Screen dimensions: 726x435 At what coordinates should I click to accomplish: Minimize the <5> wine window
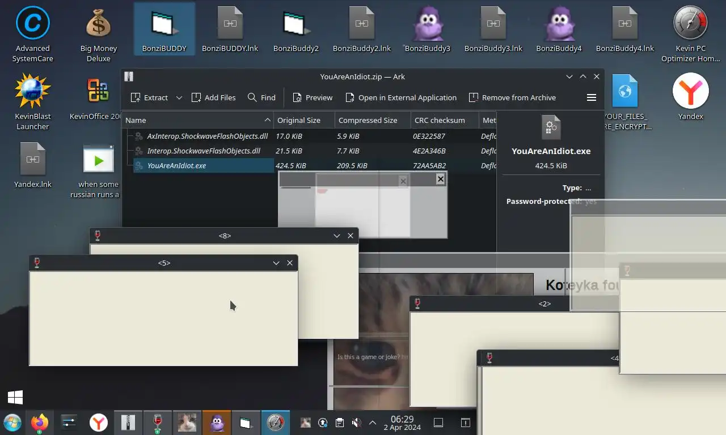pos(276,263)
